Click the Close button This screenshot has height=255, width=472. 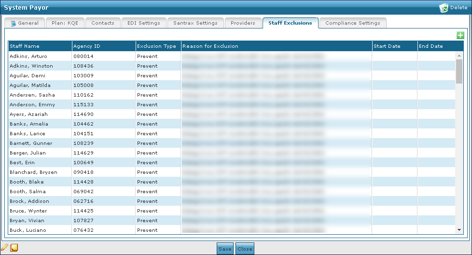[245, 249]
